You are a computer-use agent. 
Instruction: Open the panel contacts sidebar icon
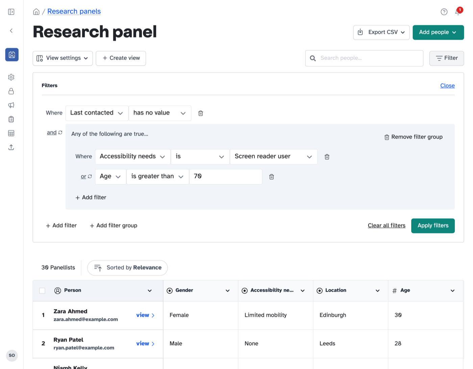point(12,55)
